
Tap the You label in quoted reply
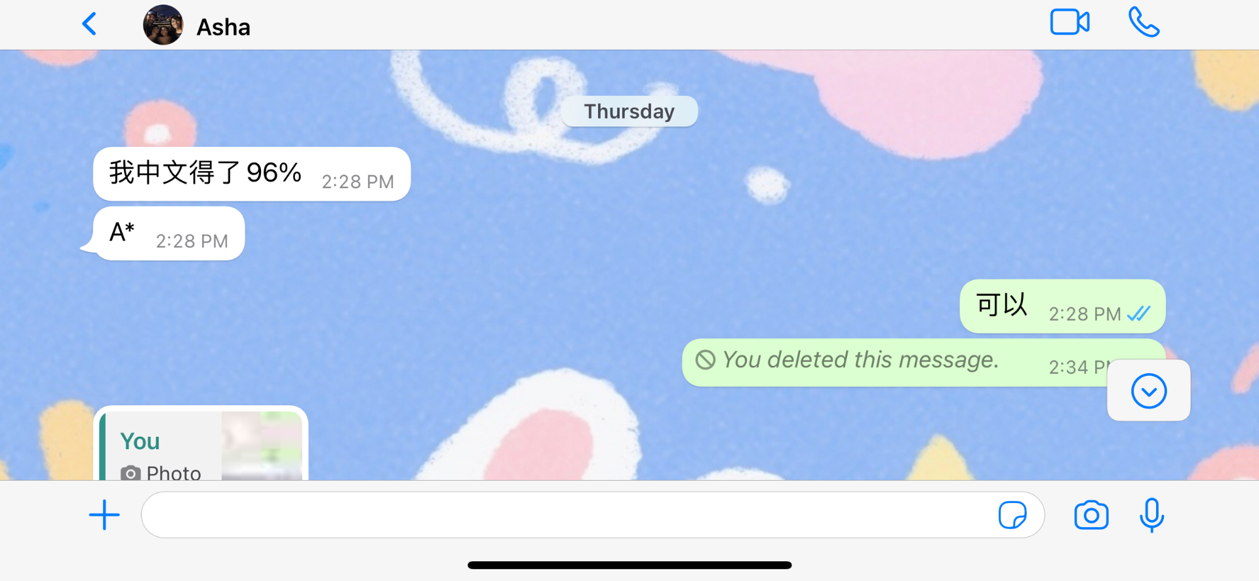140,441
